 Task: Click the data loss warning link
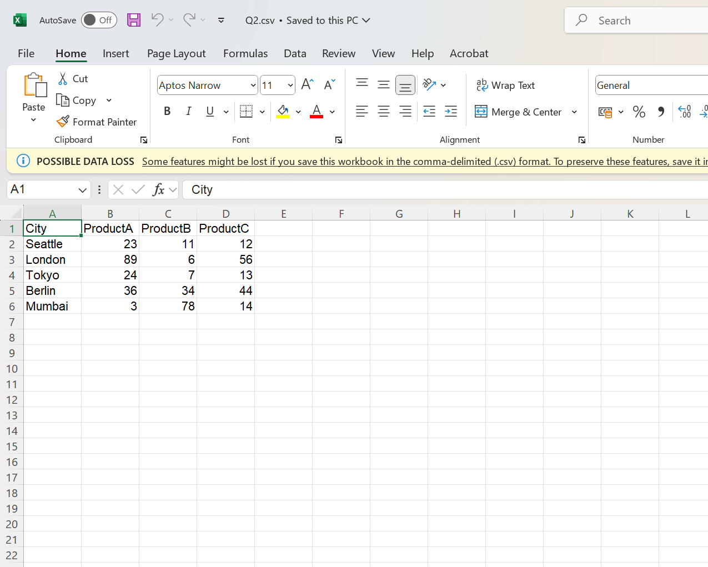click(x=425, y=162)
